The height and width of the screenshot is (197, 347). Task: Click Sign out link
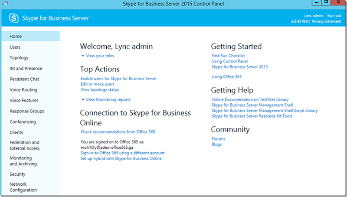(334, 16)
